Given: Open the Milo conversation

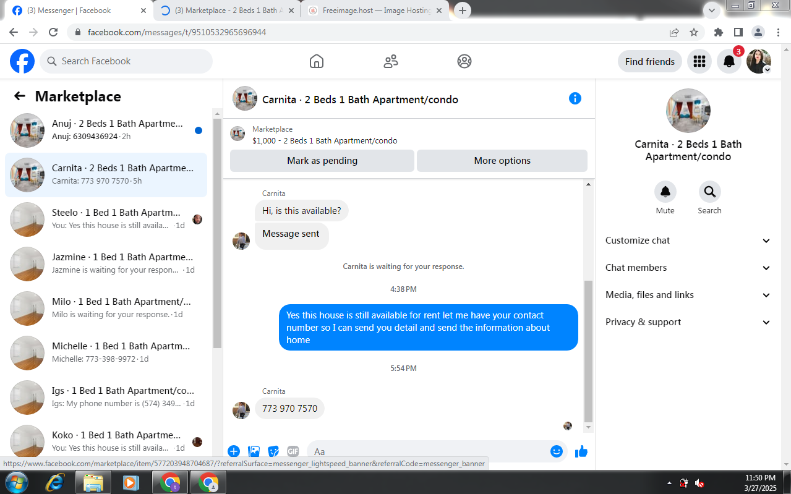Looking at the screenshot, I should click(x=106, y=309).
